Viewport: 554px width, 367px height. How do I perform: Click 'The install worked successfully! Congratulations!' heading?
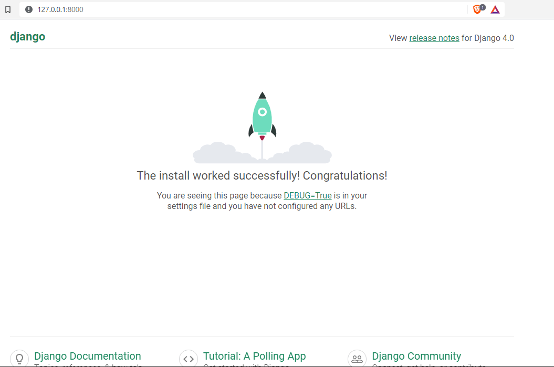(x=262, y=175)
